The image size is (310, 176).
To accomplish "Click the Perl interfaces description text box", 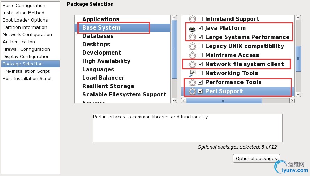I will click(x=187, y=128).
